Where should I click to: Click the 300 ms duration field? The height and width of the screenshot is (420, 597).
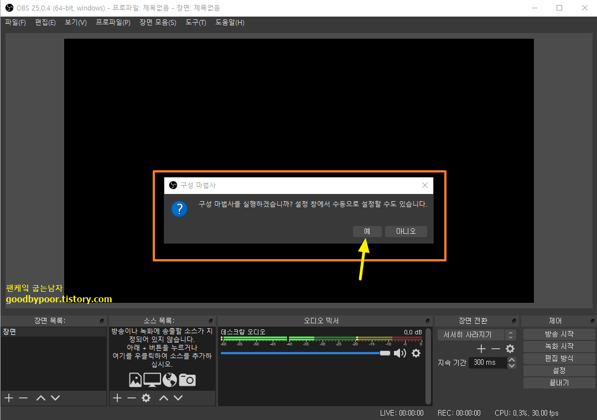pyautogui.click(x=488, y=363)
